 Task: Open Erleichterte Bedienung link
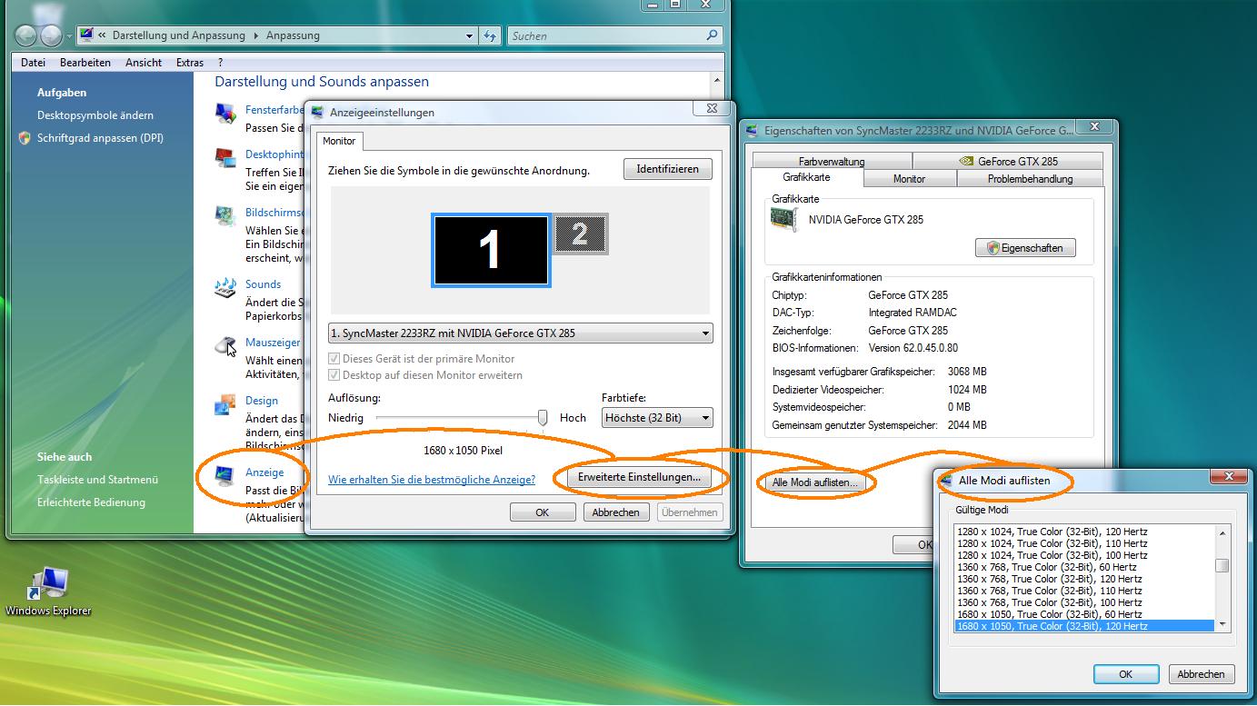[91, 502]
